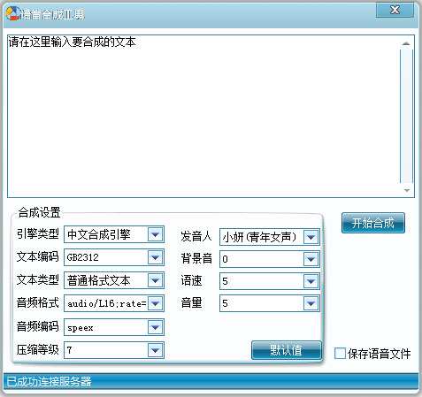
Task: Expand the 背景音 dropdown
Action: 311,259
